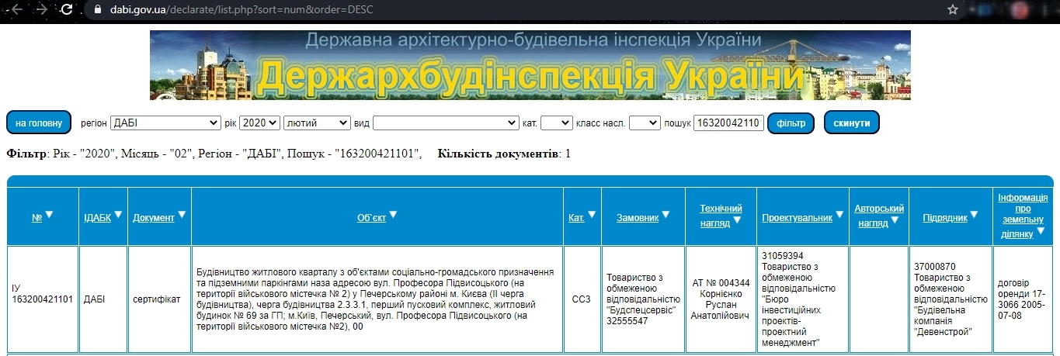Open the вид document type dropdown
The width and height of the screenshot is (1060, 356).
tap(446, 123)
